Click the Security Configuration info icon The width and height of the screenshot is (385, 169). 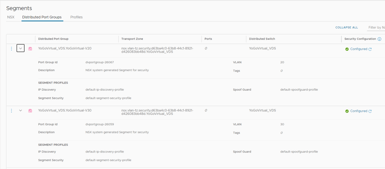click(x=379, y=39)
